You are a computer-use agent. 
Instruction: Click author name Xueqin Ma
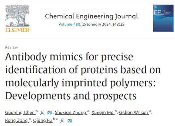102,113
